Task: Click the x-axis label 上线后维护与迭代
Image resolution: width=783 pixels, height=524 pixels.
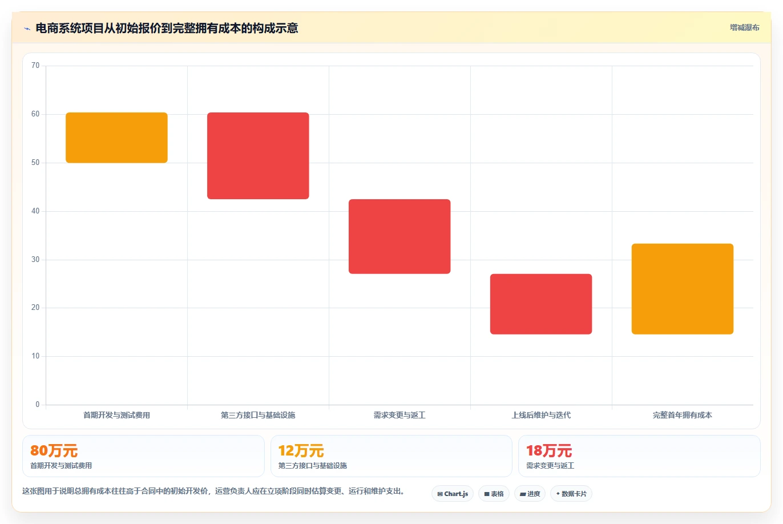Action: pos(541,415)
